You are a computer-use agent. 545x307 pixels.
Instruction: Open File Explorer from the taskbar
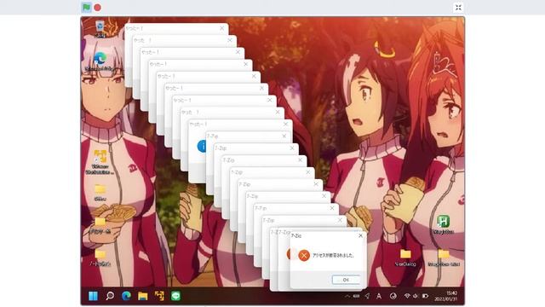[143, 296]
